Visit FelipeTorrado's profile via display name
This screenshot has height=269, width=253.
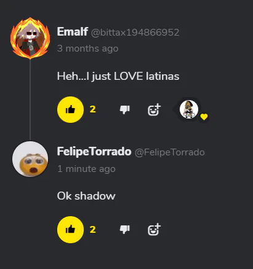click(94, 152)
